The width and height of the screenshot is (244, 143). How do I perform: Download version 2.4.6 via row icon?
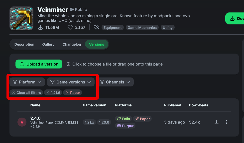click(x=217, y=122)
